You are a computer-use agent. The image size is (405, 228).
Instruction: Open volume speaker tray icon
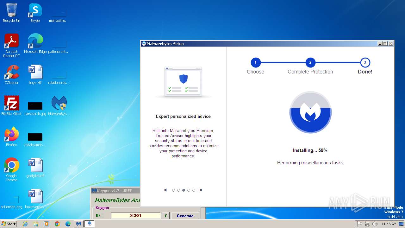pyautogui.click(x=375, y=224)
